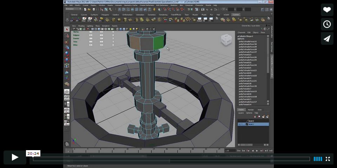This screenshot has width=337, height=168.
Task: Click the Vimeo like heart icon
Action: [x=327, y=10]
